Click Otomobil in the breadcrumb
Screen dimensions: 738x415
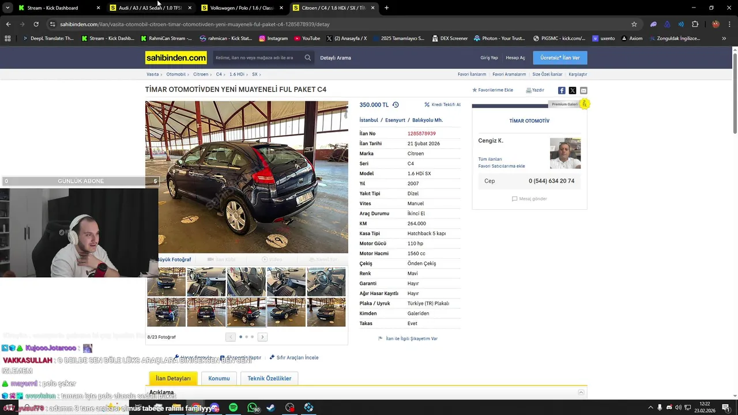point(176,74)
